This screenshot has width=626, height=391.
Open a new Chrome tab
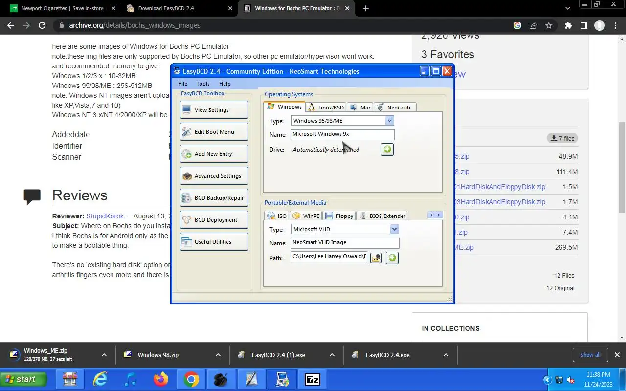(x=366, y=8)
